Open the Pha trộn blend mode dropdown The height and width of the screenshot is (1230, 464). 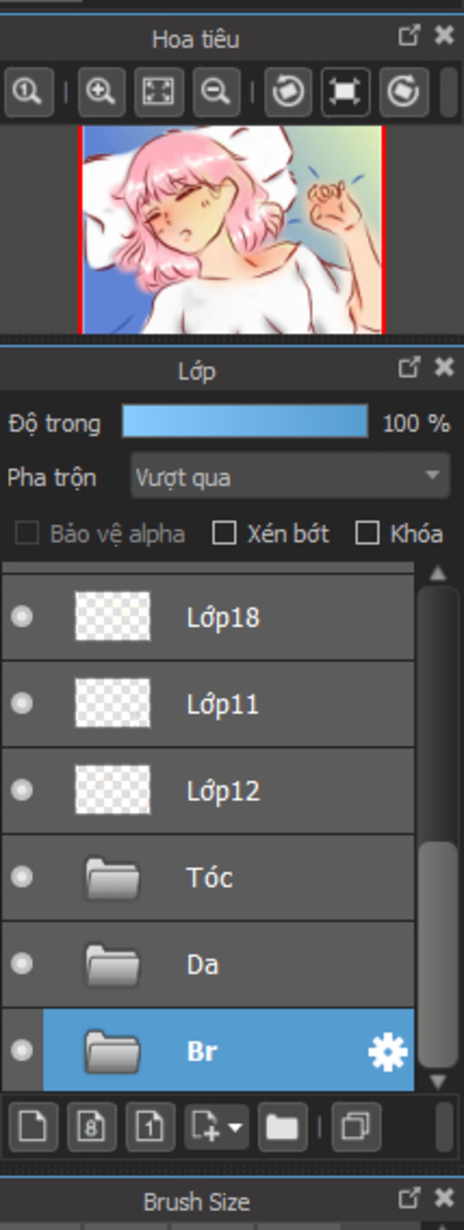click(x=290, y=476)
